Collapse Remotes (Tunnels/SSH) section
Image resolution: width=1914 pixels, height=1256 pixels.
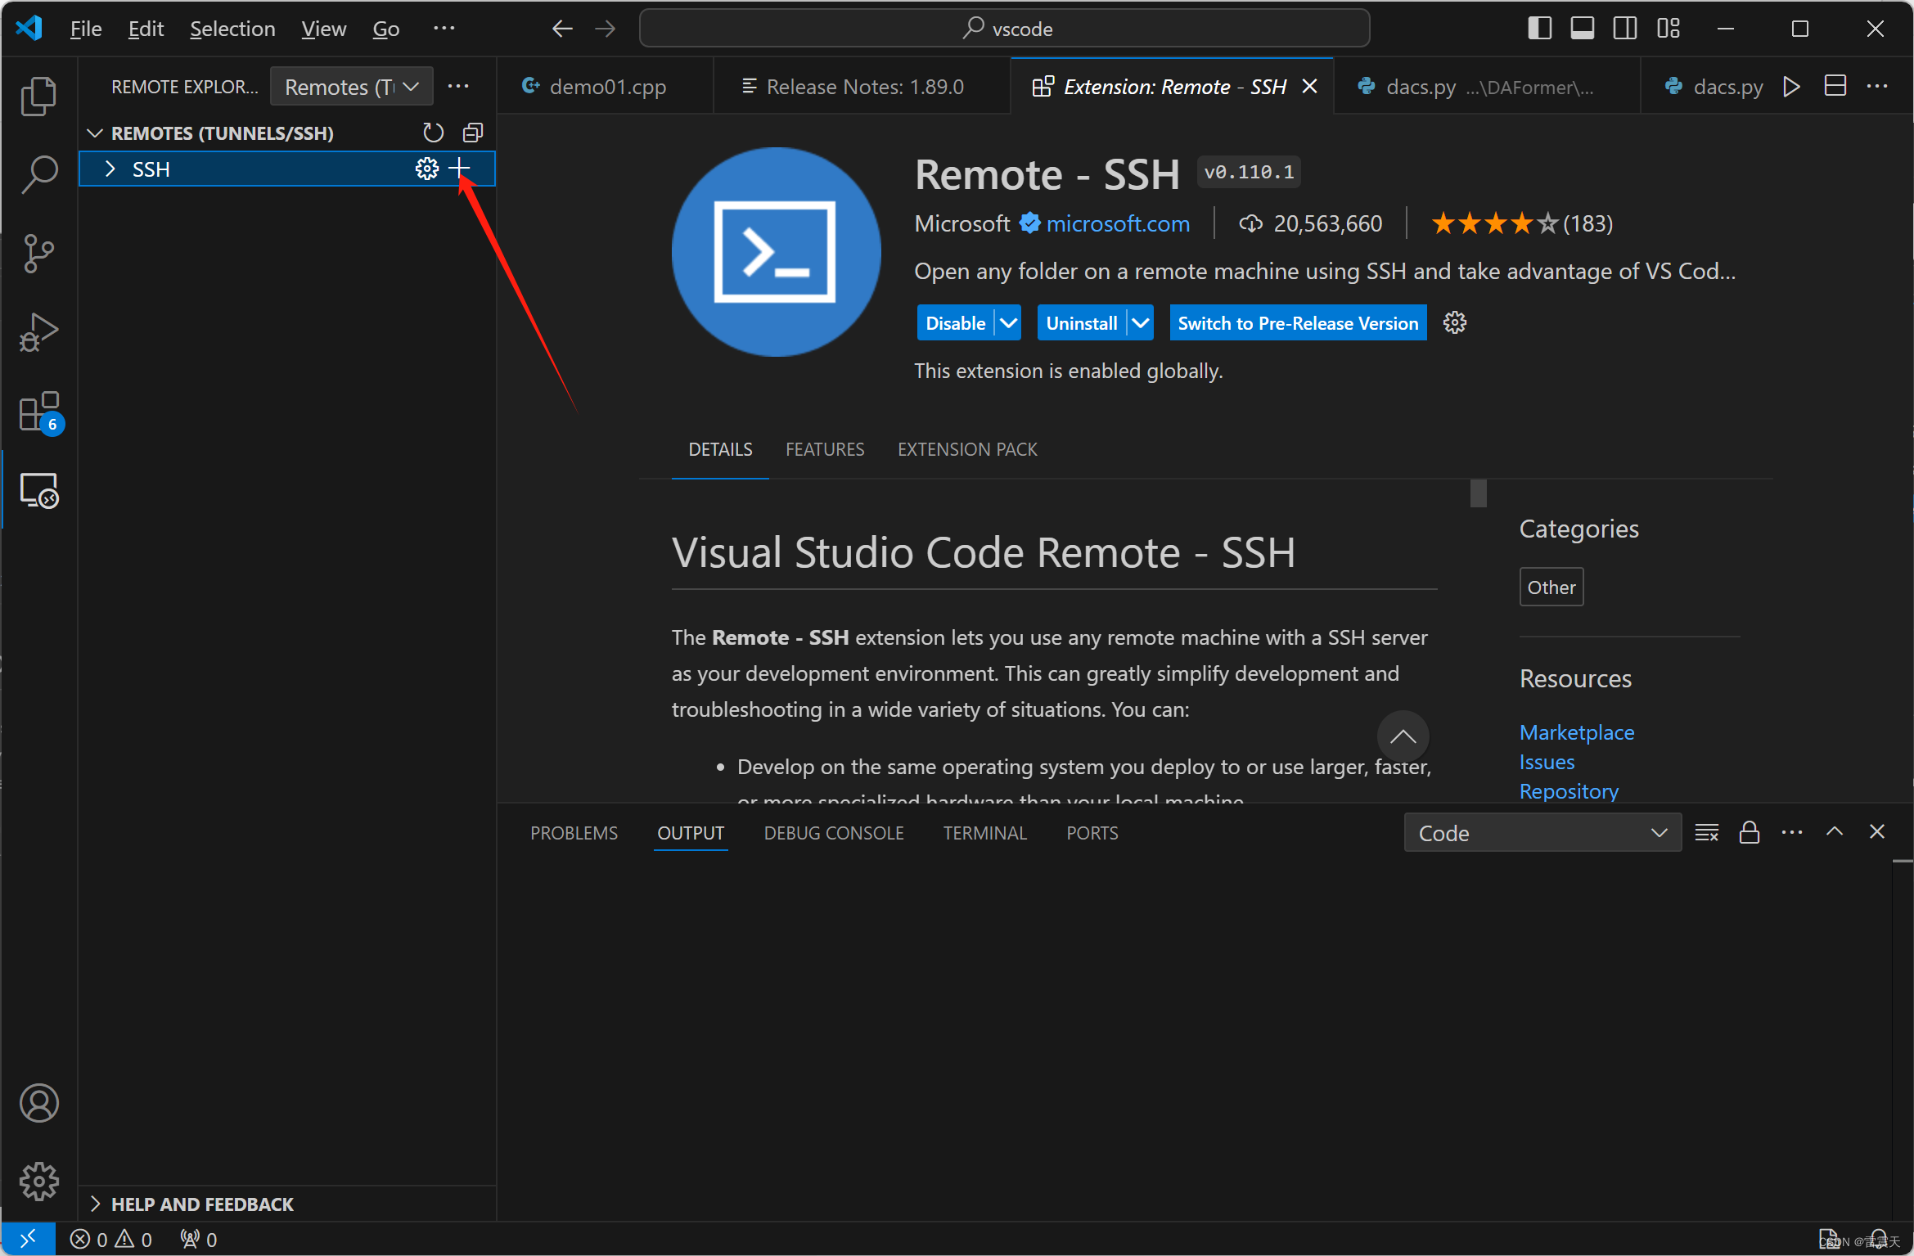[95, 133]
